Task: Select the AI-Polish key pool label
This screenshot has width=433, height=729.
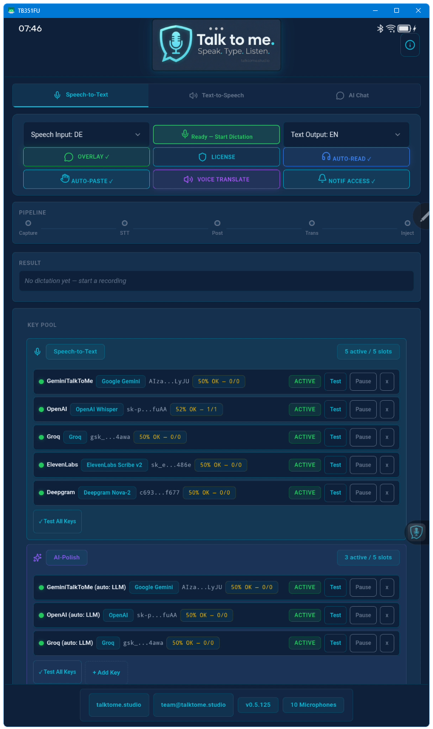Action: [67, 557]
